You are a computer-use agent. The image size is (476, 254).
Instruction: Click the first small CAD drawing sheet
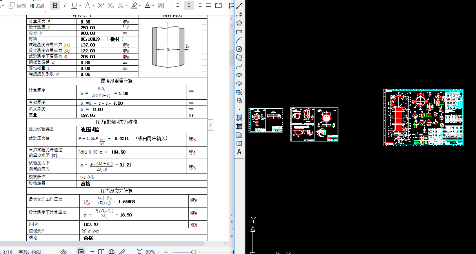pyautogui.click(x=266, y=120)
